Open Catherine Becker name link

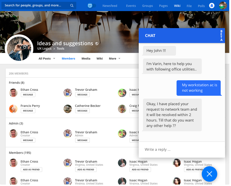point(88,106)
